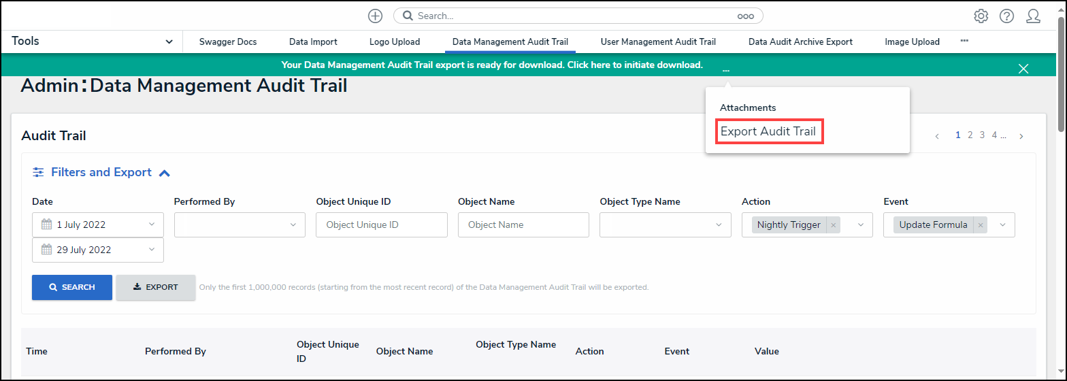Open the start date 1 July 2022 picker
1067x381 pixels.
click(97, 225)
